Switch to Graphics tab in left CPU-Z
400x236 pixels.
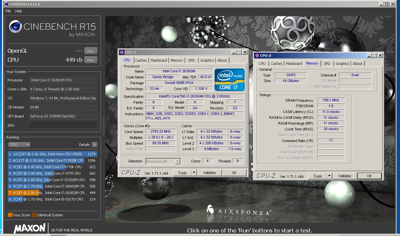(207, 60)
